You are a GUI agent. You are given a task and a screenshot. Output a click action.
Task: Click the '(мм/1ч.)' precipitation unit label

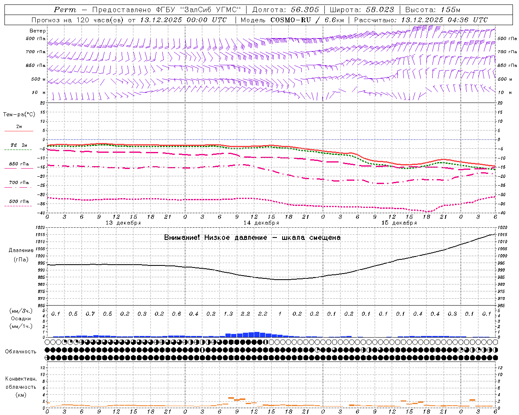click(21, 326)
